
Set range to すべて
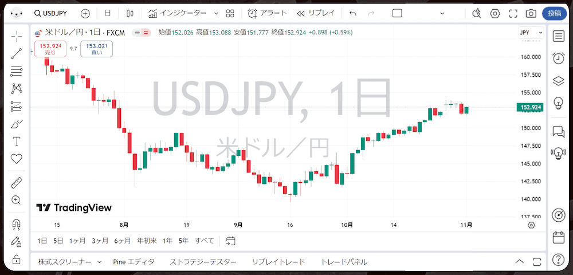point(205,241)
